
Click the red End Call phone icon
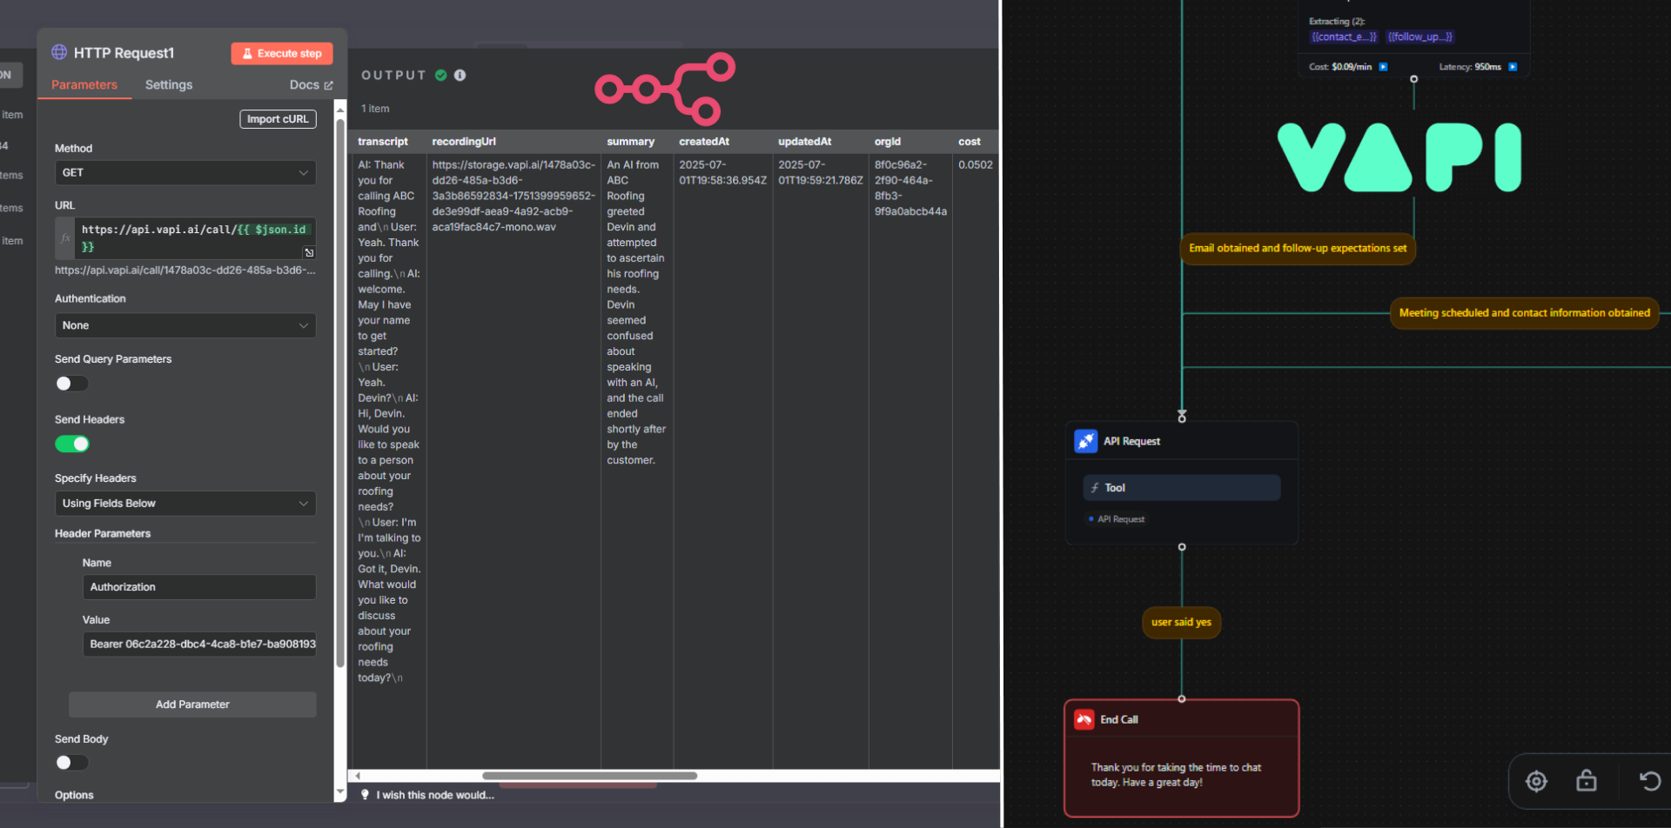pyautogui.click(x=1084, y=719)
